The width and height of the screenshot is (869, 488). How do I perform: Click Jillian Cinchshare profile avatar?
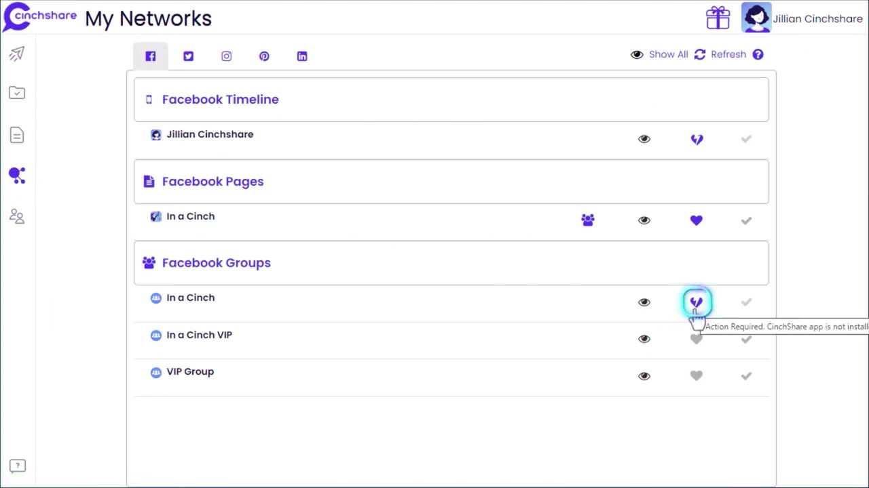coord(756,18)
